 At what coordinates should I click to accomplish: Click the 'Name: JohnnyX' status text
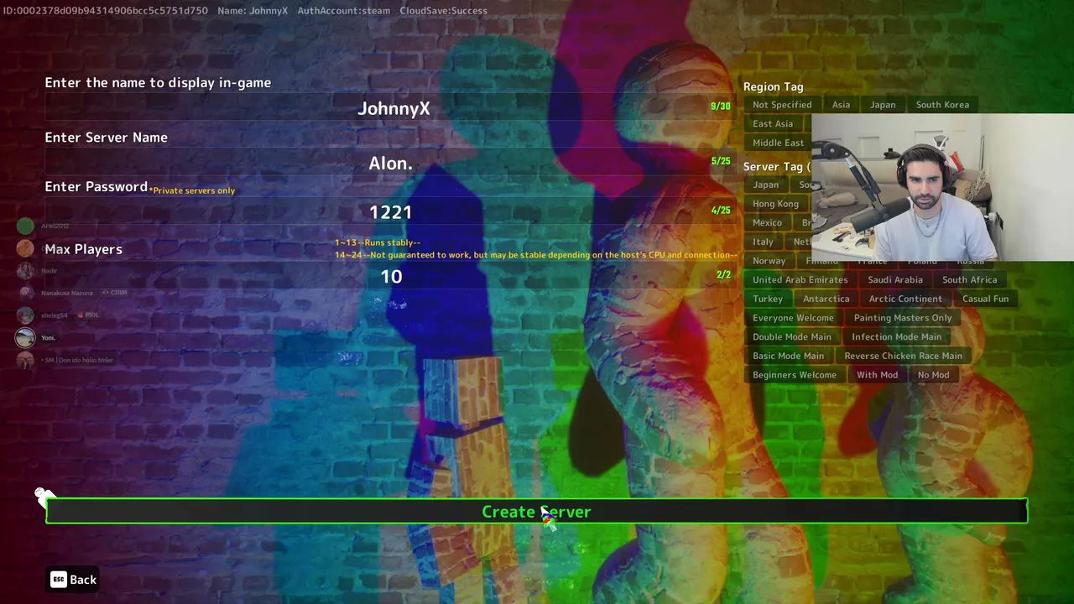[x=253, y=11]
